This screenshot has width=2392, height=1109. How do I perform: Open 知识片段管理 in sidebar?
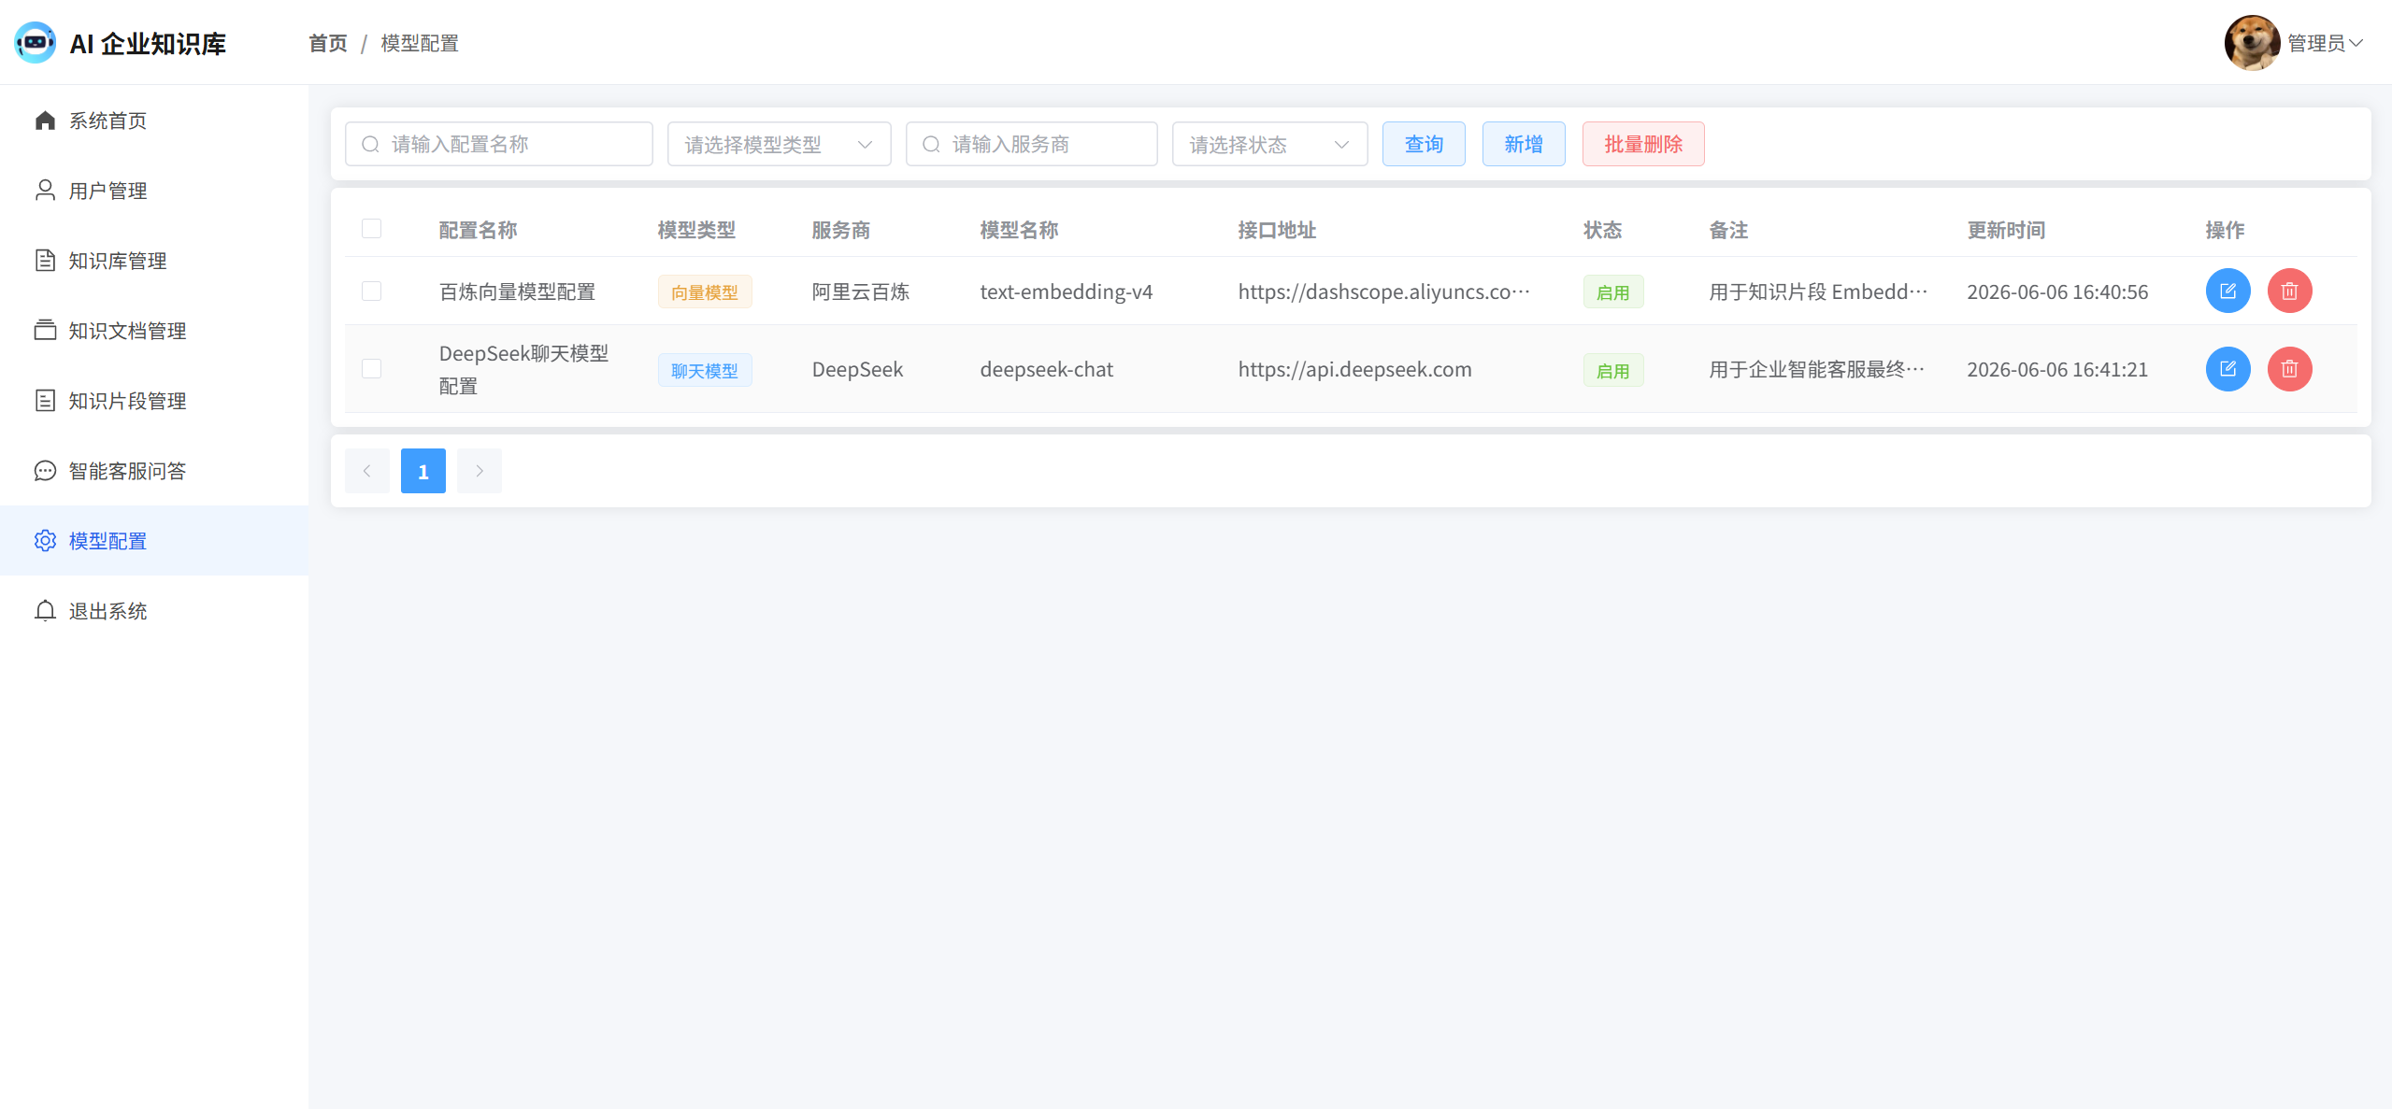(x=154, y=401)
